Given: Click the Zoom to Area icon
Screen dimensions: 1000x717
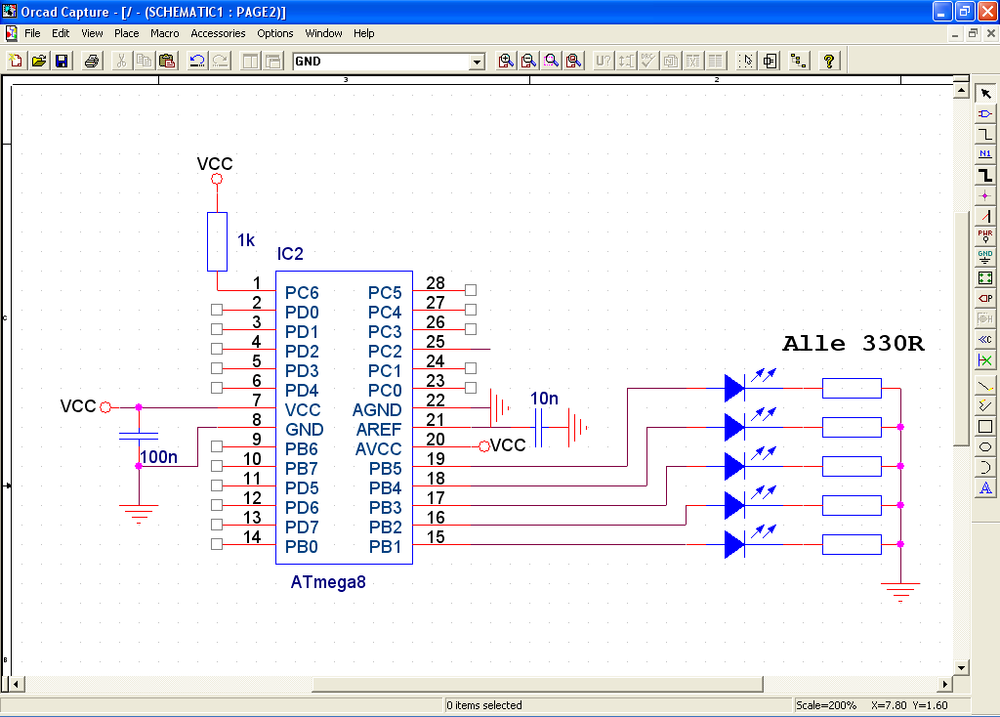Looking at the screenshot, I should [552, 62].
